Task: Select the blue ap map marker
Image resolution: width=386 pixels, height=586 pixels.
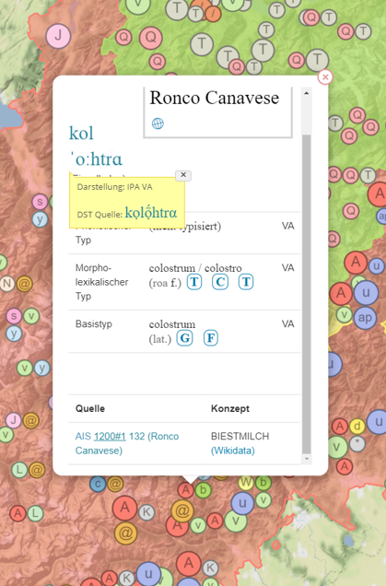Action: point(365,318)
